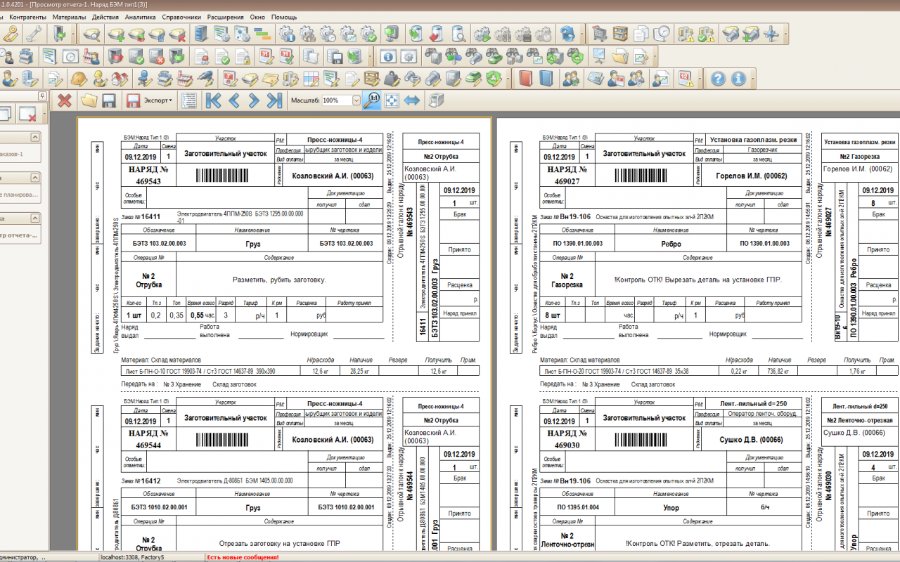Expand the help toolbar overflow arrow

(x=753, y=78)
